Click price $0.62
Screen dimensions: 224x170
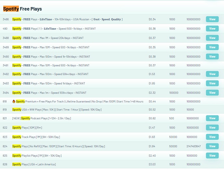(152, 118)
